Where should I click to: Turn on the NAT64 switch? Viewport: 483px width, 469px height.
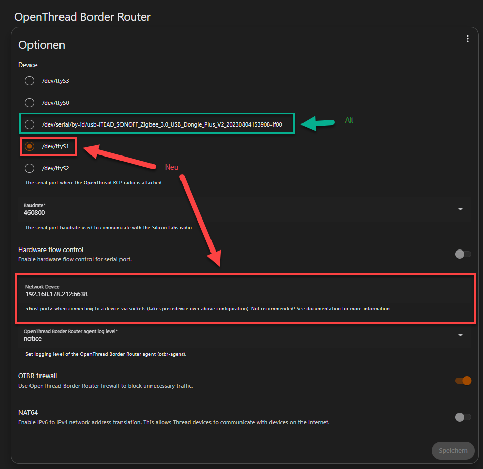[x=463, y=417]
